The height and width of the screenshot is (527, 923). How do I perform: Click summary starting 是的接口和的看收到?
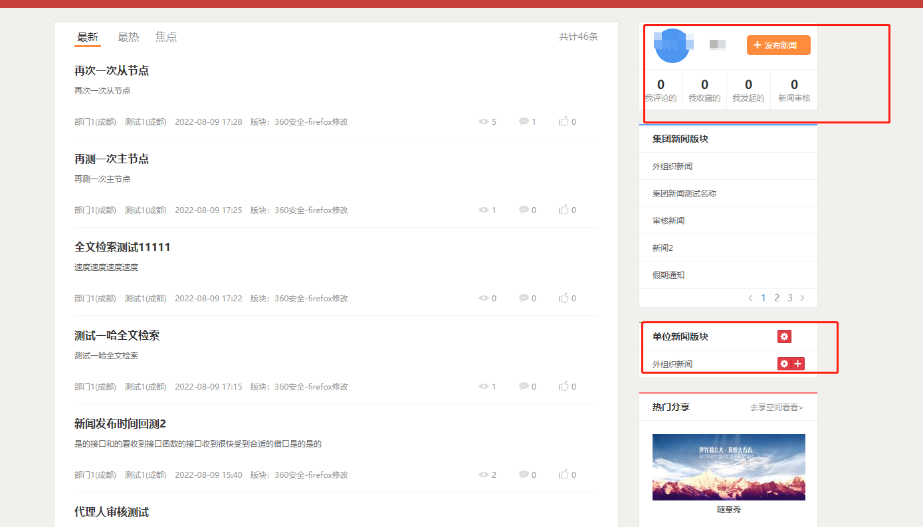tap(198, 443)
